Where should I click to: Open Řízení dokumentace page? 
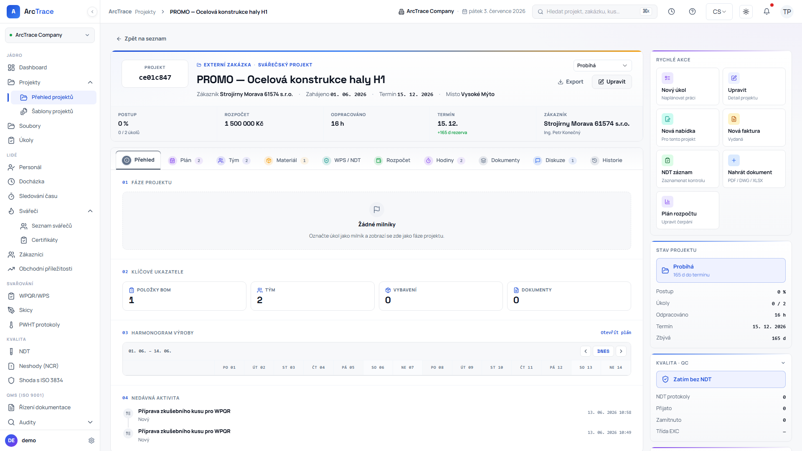50,408
